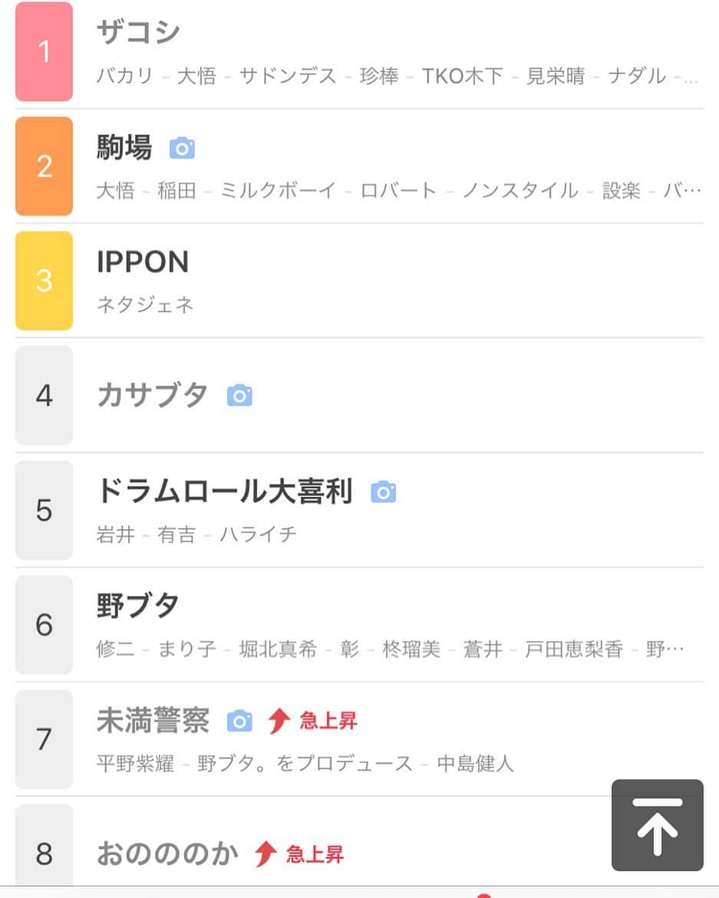Viewport: 719px width, 898px height.
Task: Open trending keyword IPPON
Action: [142, 262]
